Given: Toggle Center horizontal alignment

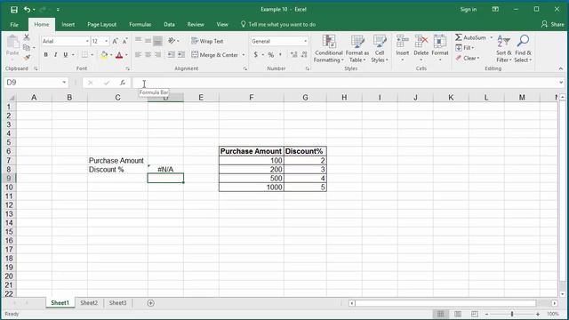Looking at the screenshot, I should click(x=148, y=55).
